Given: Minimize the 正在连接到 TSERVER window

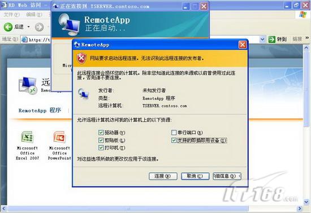Looking at the screenshot, I should [185, 6].
